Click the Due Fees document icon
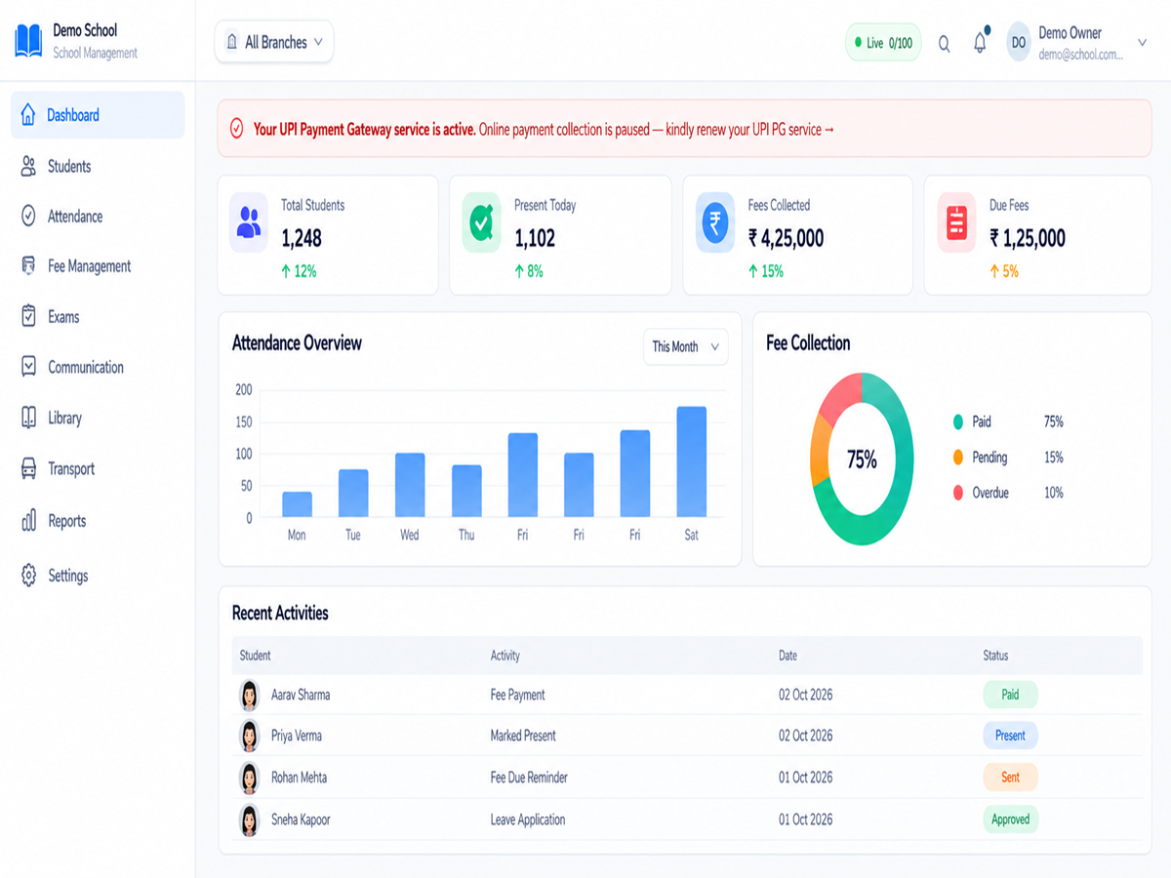This screenshot has height=878, width=1171. 956,222
